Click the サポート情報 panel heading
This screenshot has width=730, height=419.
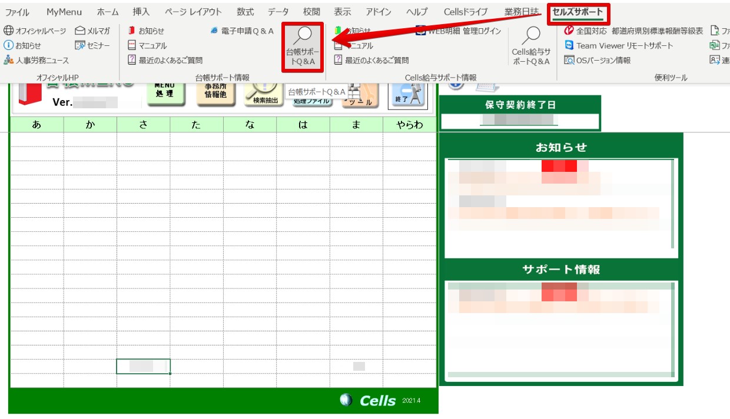pyautogui.click(x=561, y=270)
